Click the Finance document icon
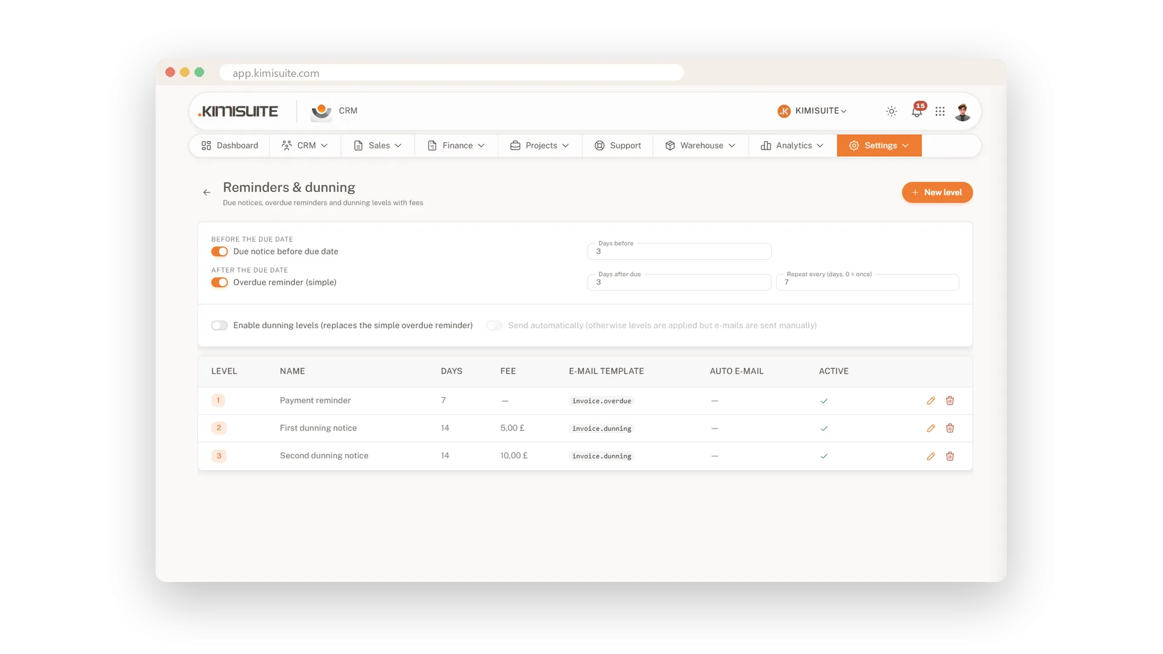The image size is (1163, 654). [432, 145]
